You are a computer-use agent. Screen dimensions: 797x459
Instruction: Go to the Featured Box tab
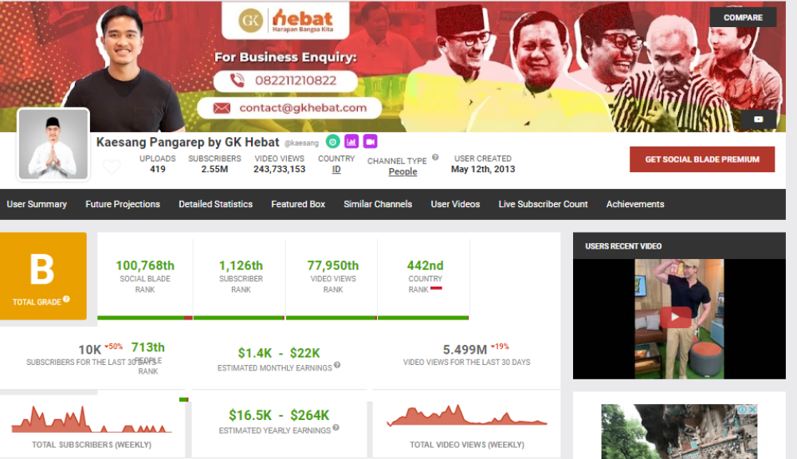point(298,204)
